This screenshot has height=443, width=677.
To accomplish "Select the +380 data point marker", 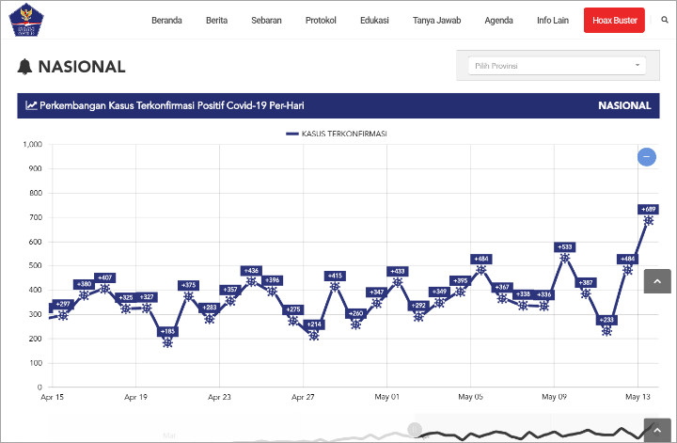I will point(84,295).
